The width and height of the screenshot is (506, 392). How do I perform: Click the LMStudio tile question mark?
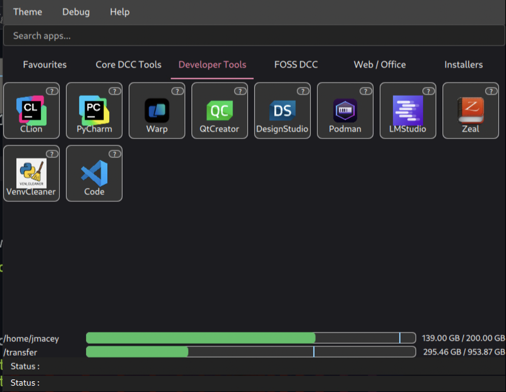click(428, 91)
